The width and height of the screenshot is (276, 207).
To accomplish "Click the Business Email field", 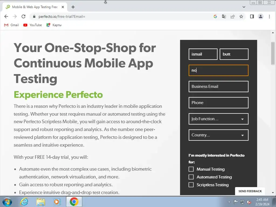I will (218, 87).
